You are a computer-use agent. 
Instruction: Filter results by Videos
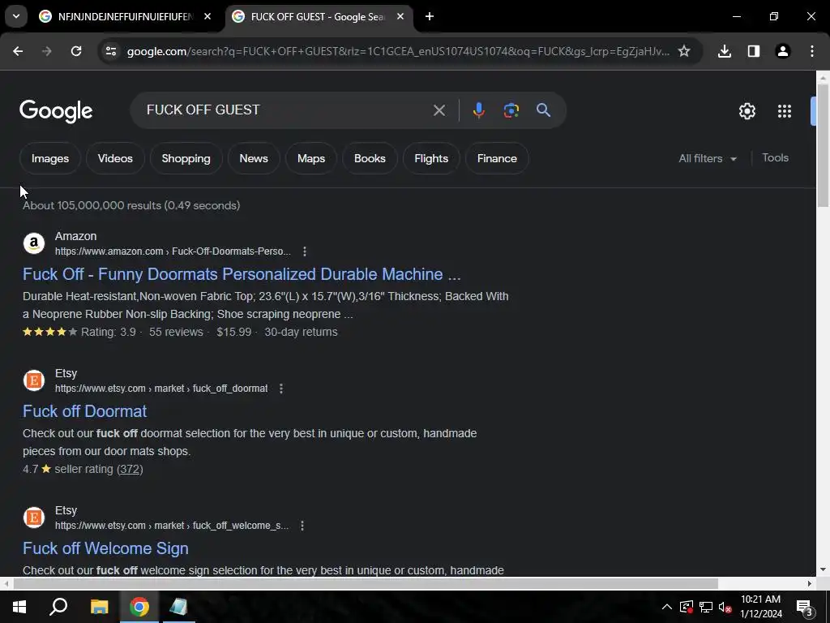coord(115,158)
